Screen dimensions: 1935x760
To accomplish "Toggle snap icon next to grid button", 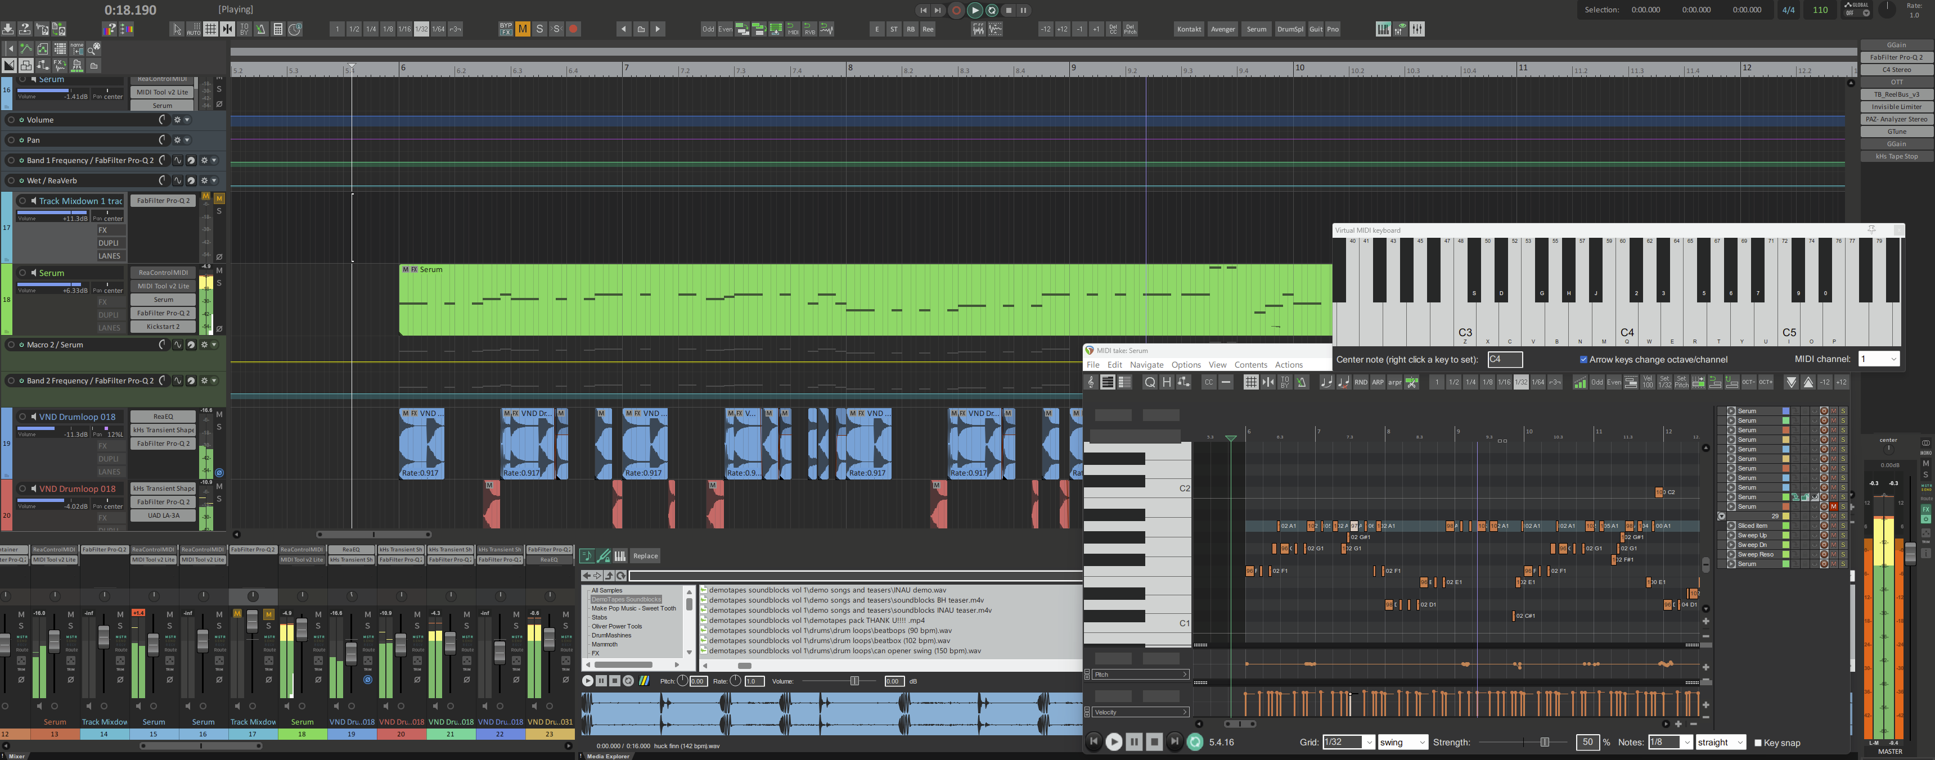I will (x=228, y=29).
